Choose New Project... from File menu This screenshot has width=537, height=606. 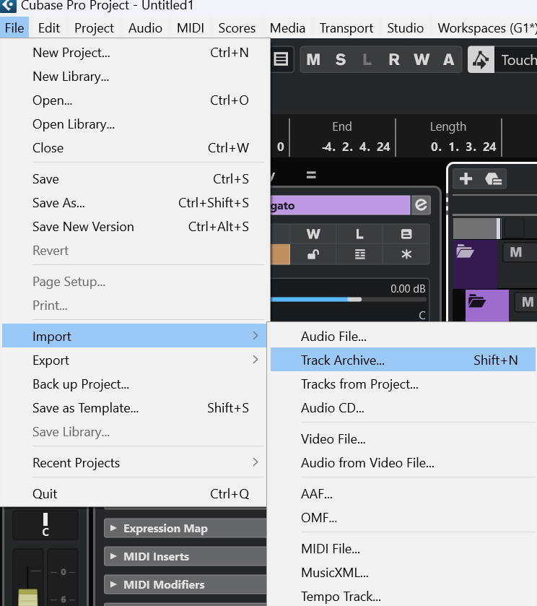point(134,52)
